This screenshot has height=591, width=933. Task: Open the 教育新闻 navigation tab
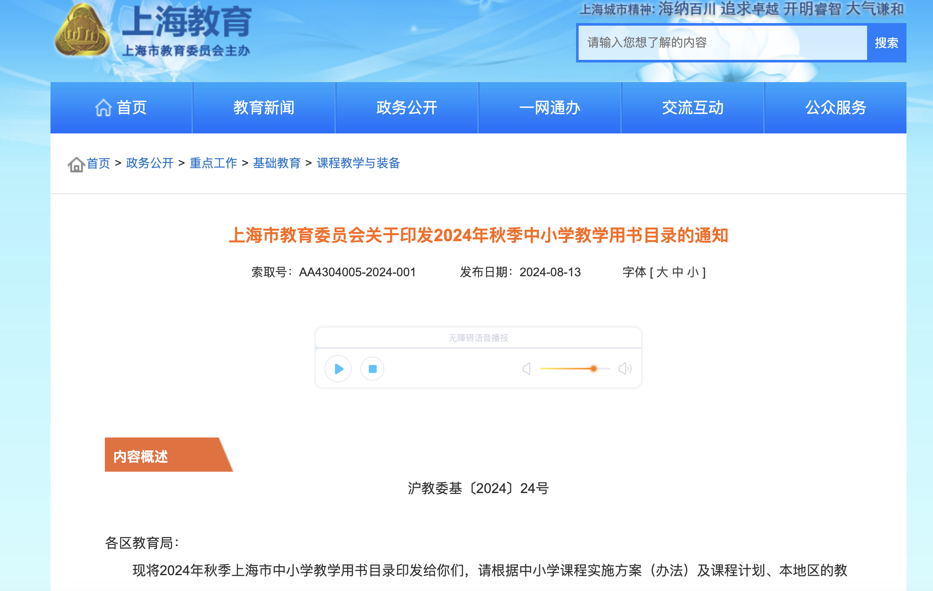(264, 108)
